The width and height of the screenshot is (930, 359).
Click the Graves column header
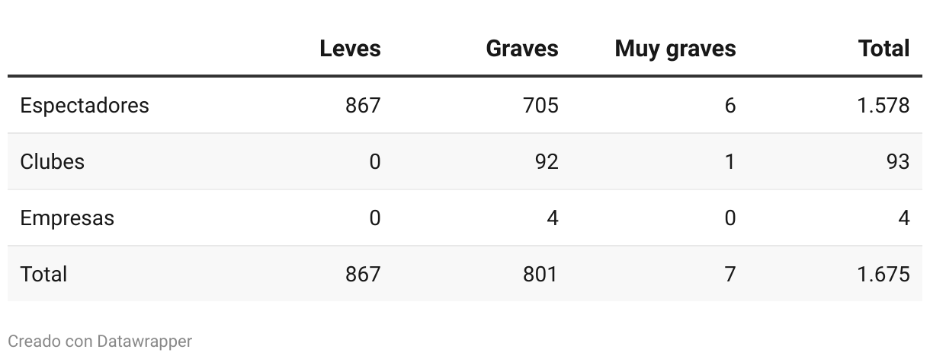pos(522,49)
